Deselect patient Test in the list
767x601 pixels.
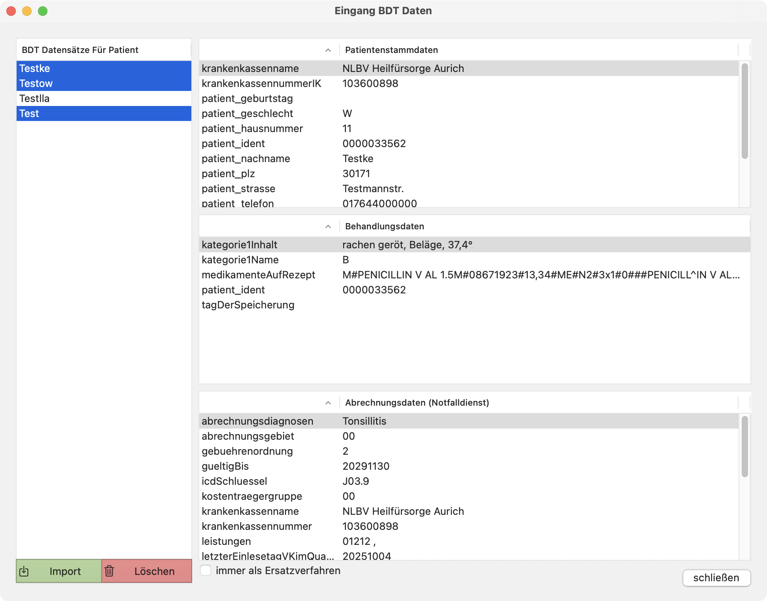point(79,113)
